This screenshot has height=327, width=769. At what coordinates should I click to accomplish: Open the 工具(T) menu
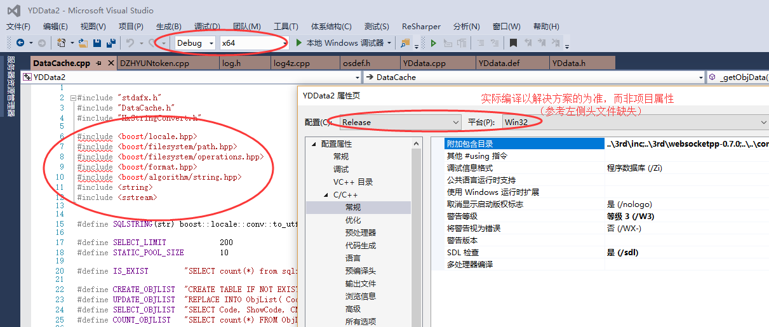(286, 27)
